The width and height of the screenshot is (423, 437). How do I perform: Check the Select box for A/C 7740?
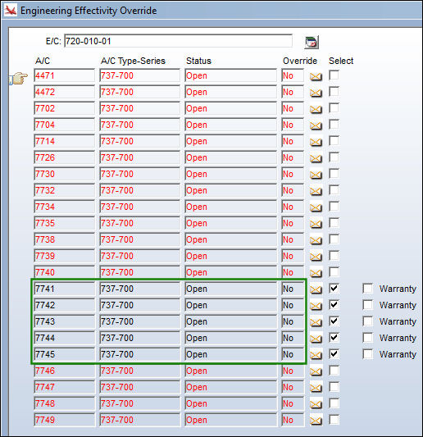tap(334, 272)
